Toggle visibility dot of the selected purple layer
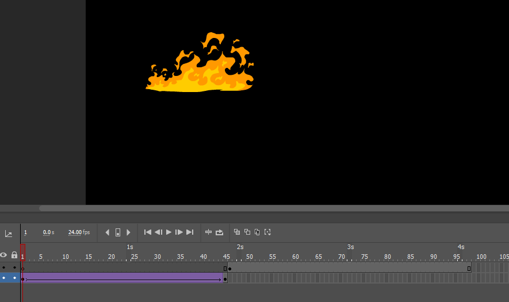Image resolution: width=509 pixels, height=302 pixels. [x=4, y=278]
